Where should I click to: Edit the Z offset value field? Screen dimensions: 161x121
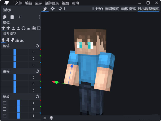click(x=35, y=90)
